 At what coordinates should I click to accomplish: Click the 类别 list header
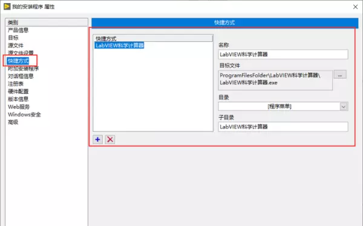[x=47, y=22]
